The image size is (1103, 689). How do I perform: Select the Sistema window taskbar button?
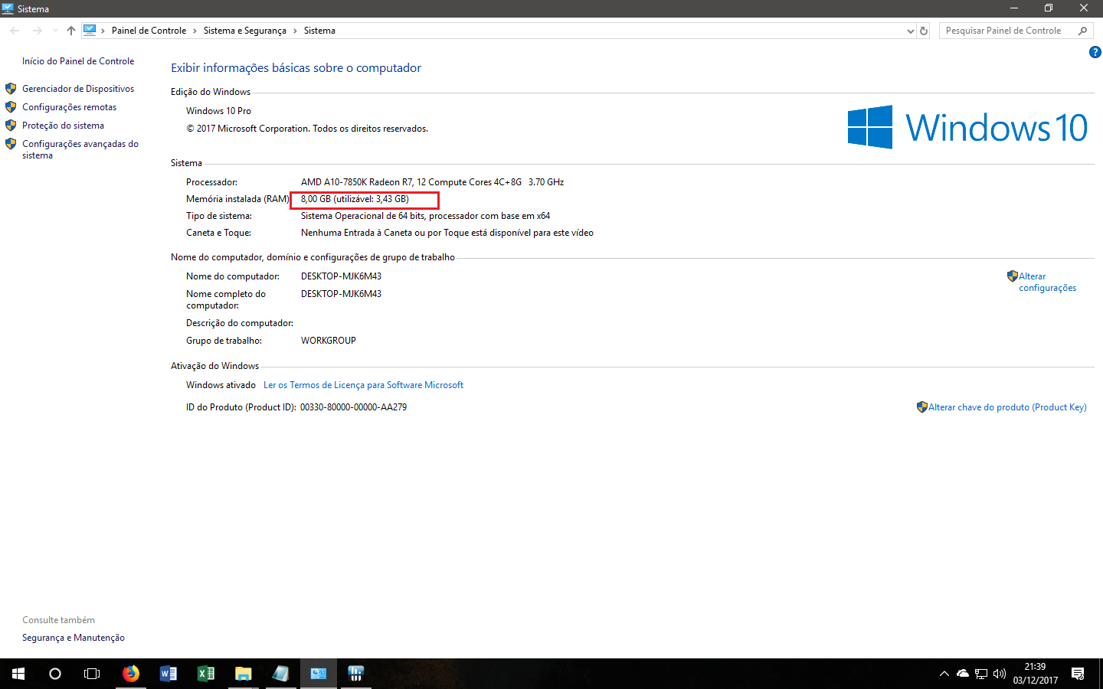319,674
